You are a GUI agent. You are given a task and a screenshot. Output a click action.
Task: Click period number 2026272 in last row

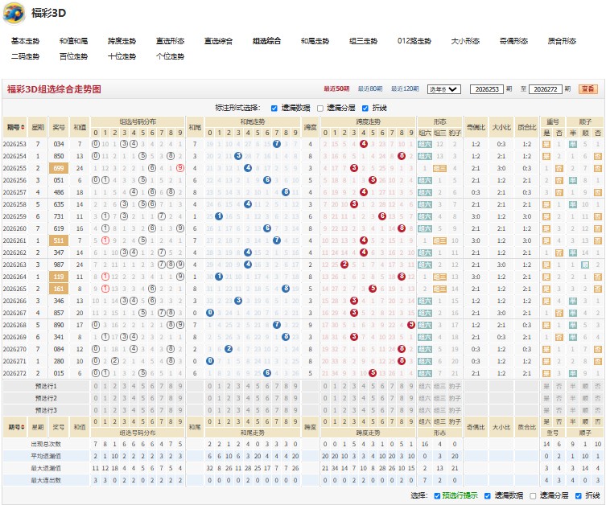pos(14,373)
